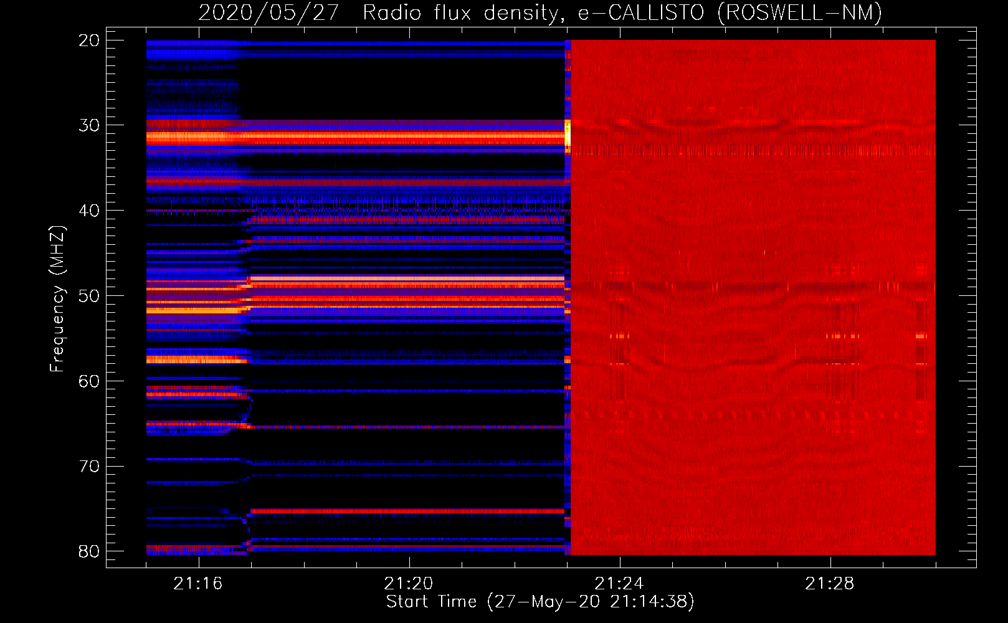Click the bright yellow burst near 30 MHz
This screenshot has height=623, width=1008.
tap(568, 135)
